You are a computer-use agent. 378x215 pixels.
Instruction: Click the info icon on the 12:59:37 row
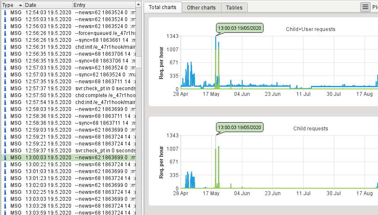pos(5,151)
